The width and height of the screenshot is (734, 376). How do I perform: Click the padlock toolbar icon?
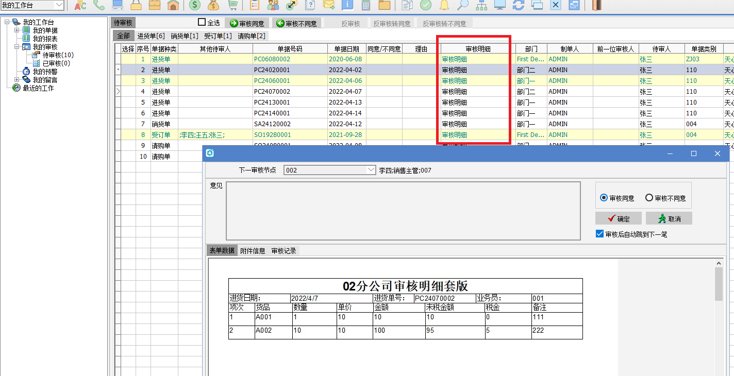tap(136, 6)
